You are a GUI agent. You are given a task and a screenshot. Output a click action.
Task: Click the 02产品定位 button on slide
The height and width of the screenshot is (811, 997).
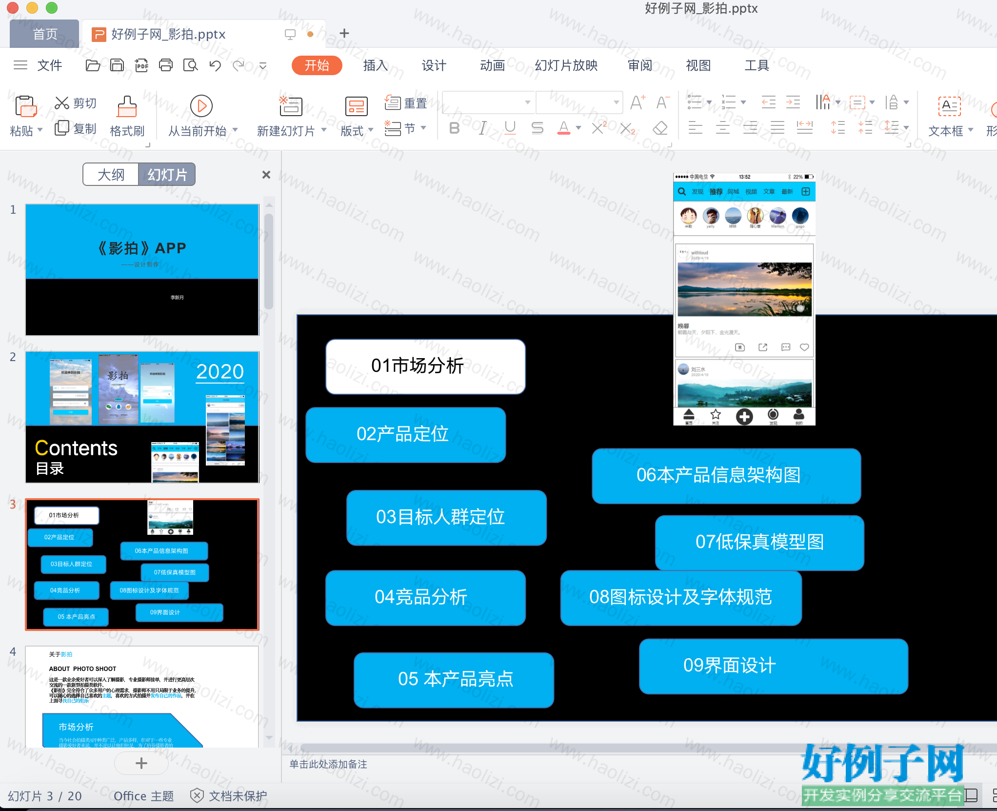pyautogui.click(x=406, y=435)
